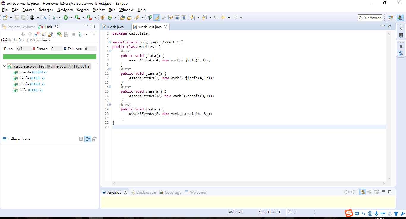The height and width of the screenshot is (219, 406).
Task: Click the Run External Tools toolbar icon
Action: 89,18
